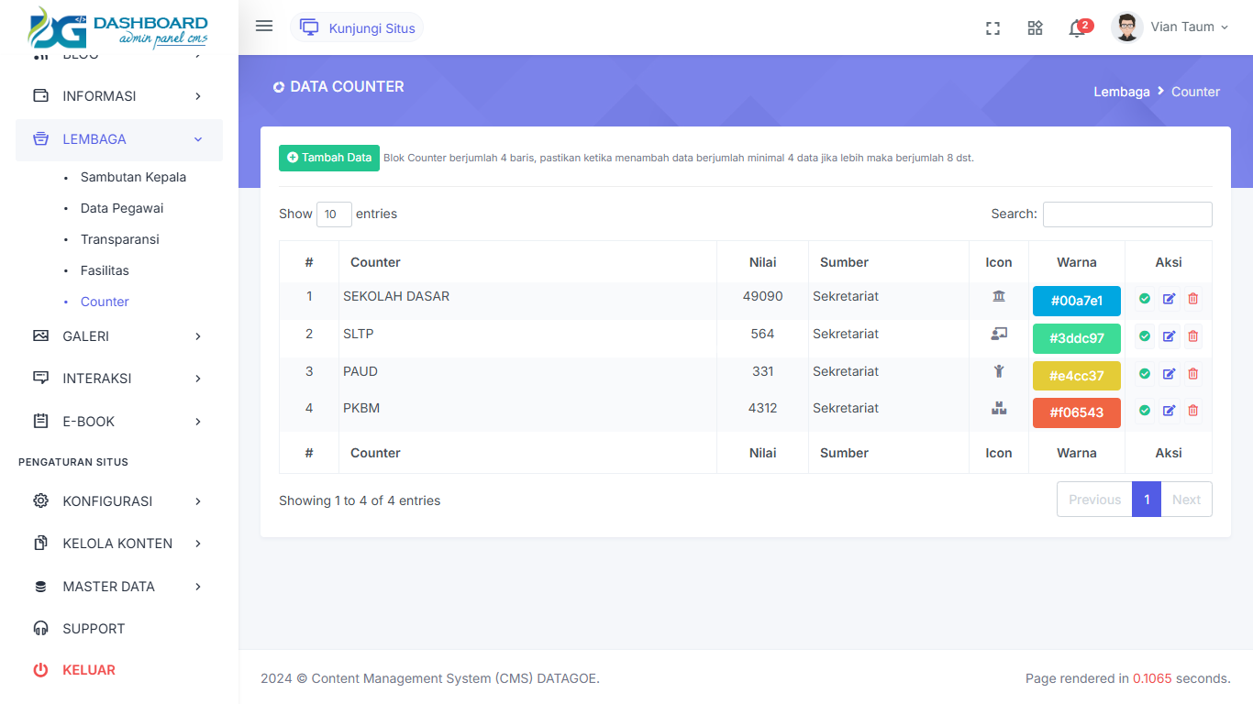This screenshot has height=704, width=1253.
Task: Collapse the sidebar using the hamburger icon
Action: [263, 26]
